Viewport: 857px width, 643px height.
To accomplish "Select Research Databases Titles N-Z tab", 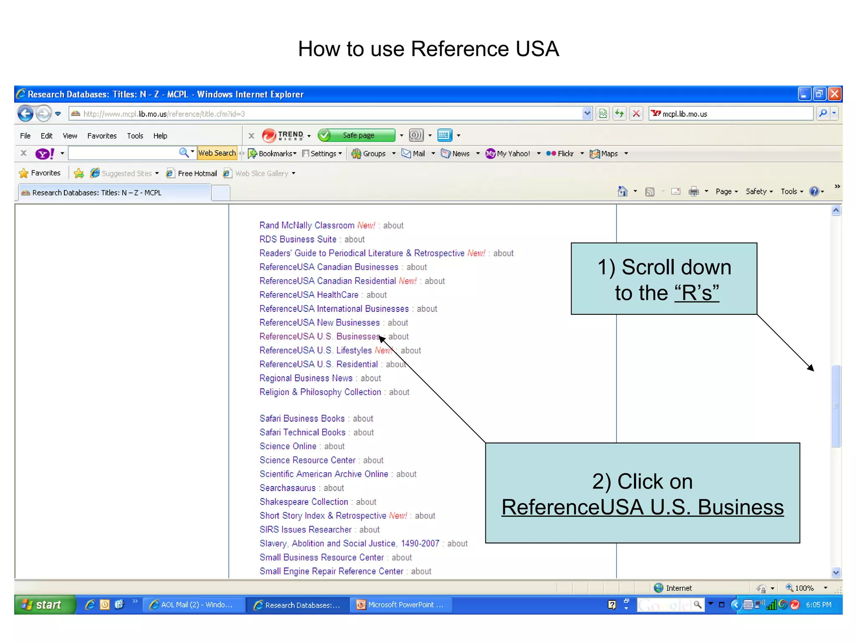I will point(114,193).
